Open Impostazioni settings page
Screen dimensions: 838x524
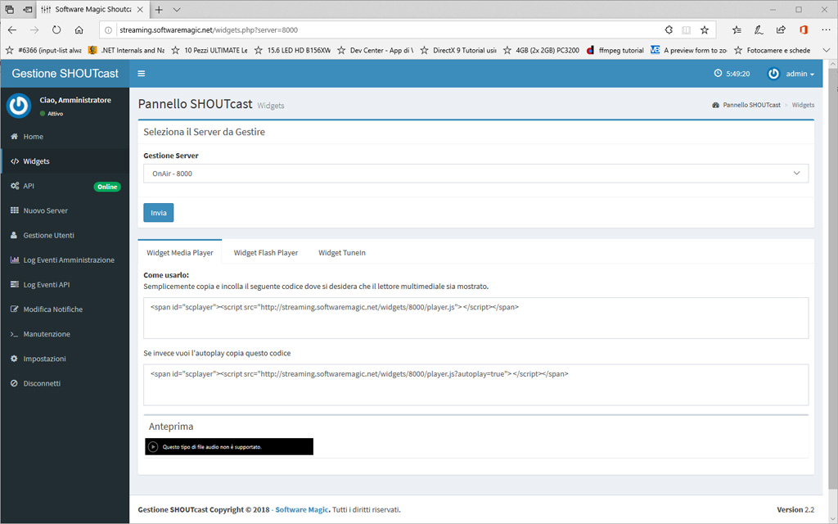click(65, 359)
